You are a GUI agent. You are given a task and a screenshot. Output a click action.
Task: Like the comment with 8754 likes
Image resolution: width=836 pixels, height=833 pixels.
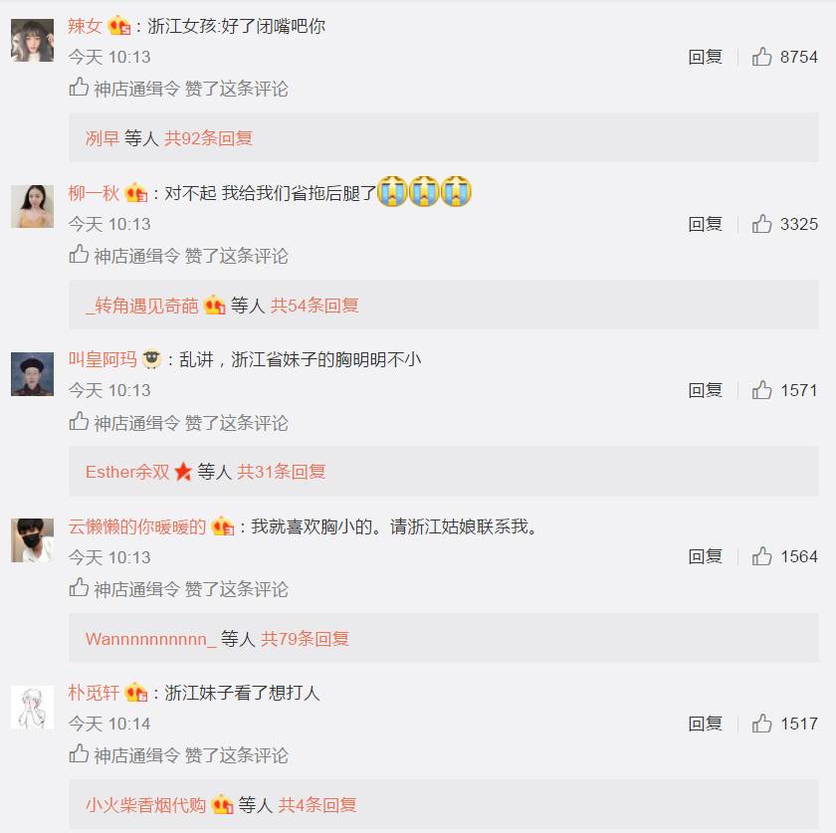(761, 57)
